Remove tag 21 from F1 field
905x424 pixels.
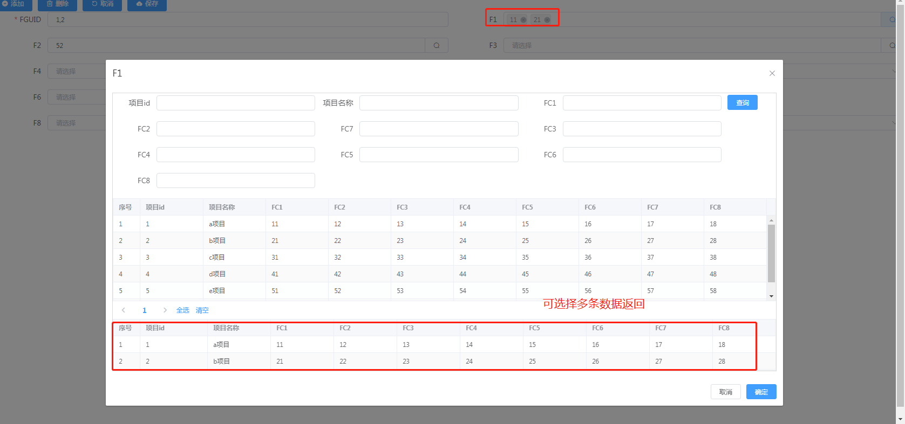pos(547,20)
